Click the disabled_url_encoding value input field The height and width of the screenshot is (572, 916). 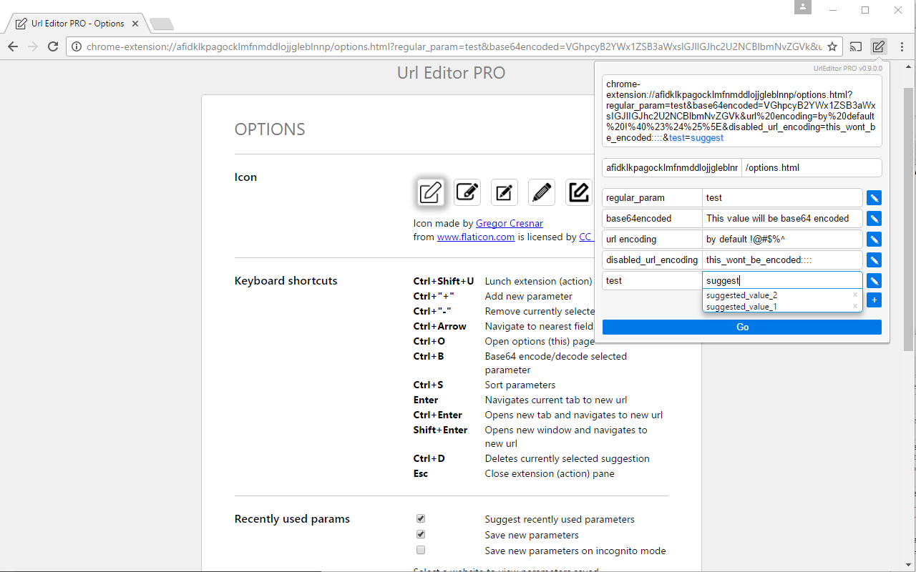[x=782, y=260]
